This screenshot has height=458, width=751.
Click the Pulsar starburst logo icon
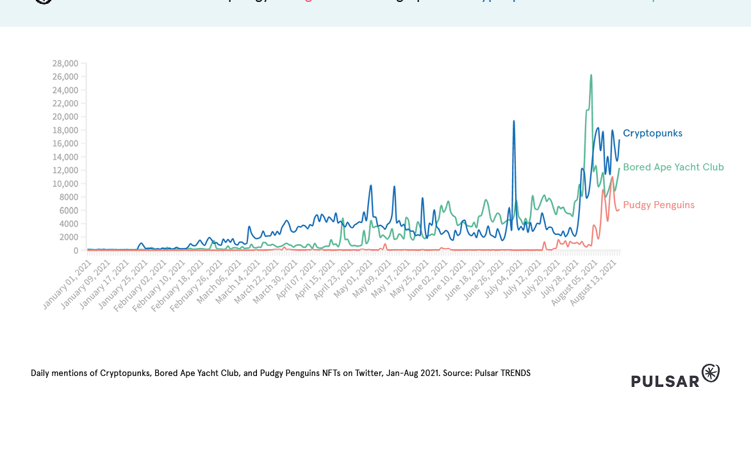[711, 373]
